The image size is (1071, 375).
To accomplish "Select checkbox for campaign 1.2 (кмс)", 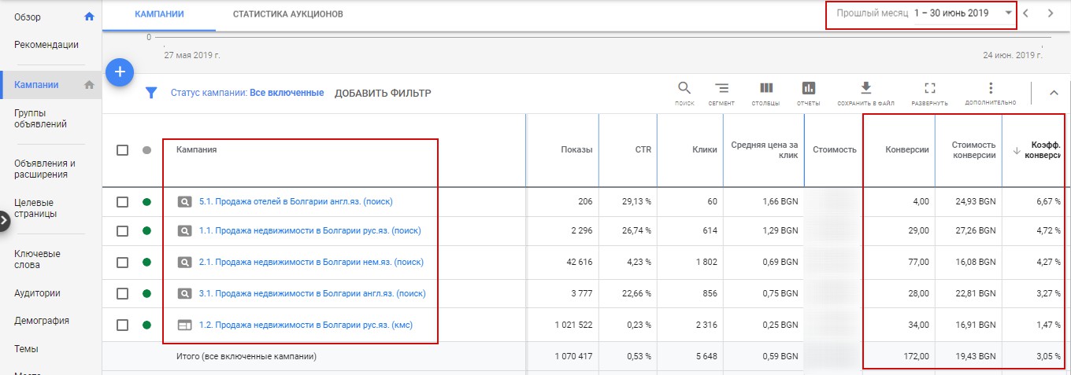I will coord(122,325).
